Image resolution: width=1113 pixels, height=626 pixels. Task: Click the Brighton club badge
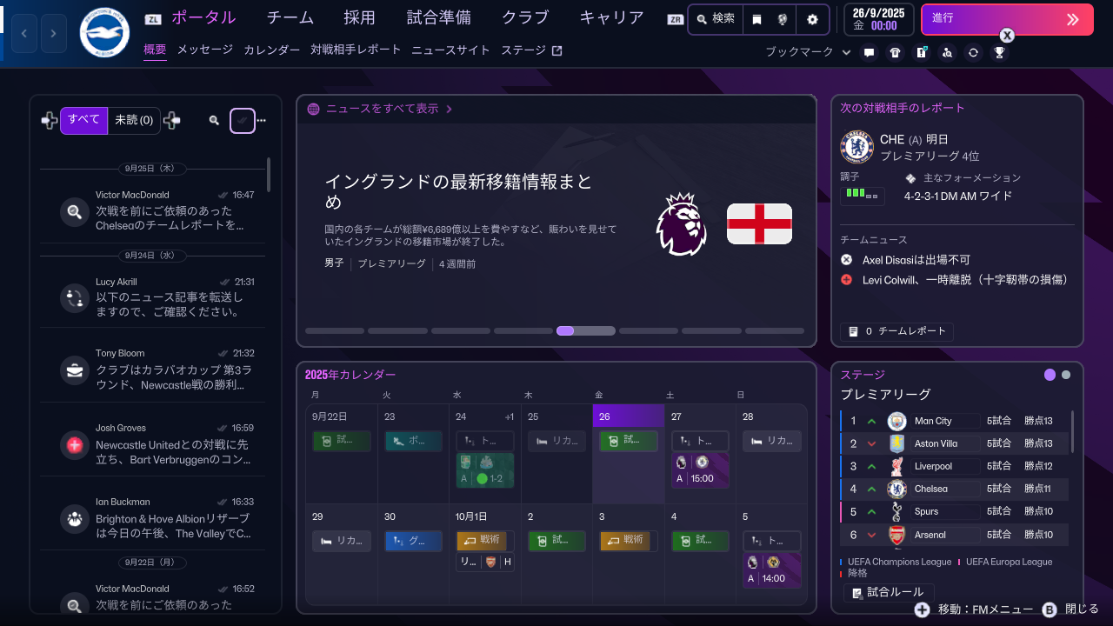pyautogui.click(x=104, y=33)
